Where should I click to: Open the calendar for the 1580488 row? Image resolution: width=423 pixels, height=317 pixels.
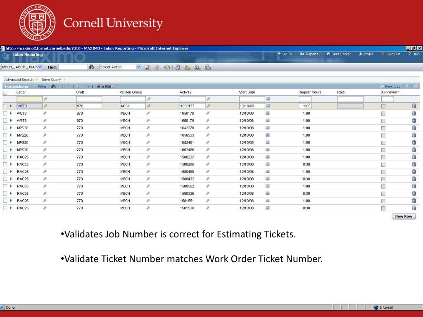click(267, 171)
